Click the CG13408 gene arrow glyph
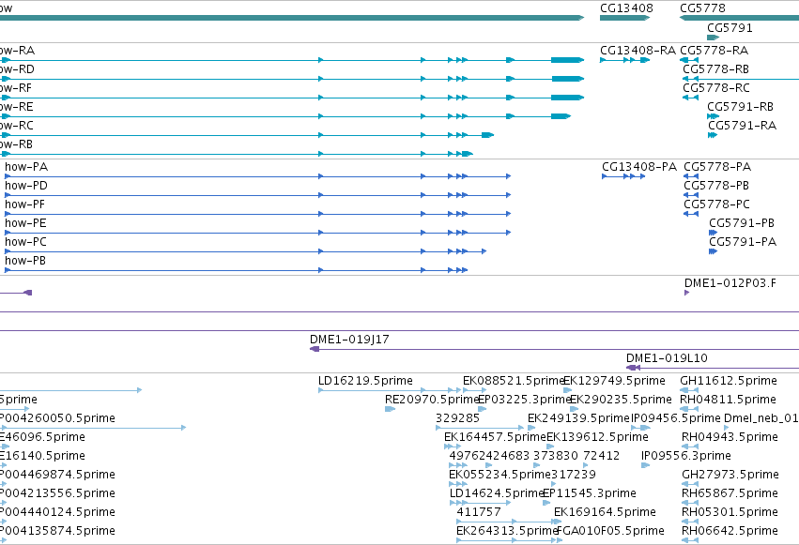This screenshot has width=799, height=545. coord(625,18)
